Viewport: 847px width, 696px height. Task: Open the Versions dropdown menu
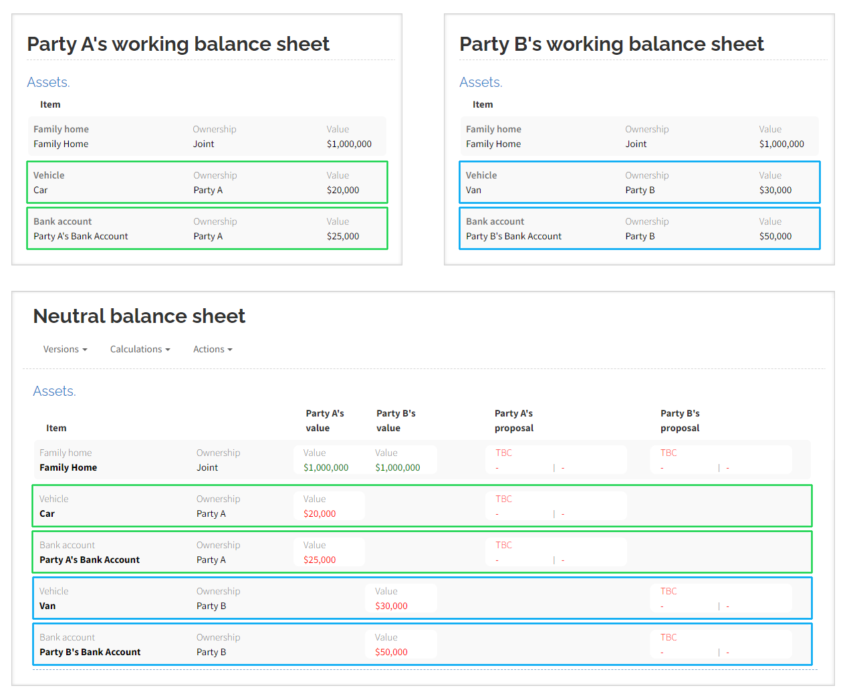tap(65, 349)
